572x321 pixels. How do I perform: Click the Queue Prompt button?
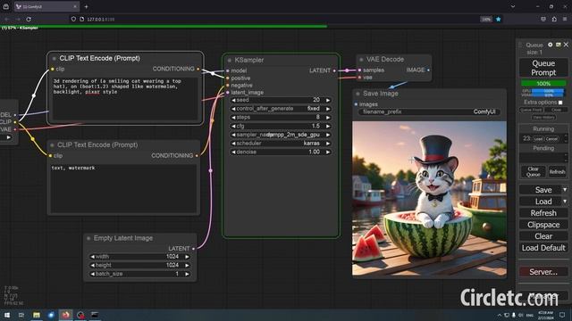(543, 68)
